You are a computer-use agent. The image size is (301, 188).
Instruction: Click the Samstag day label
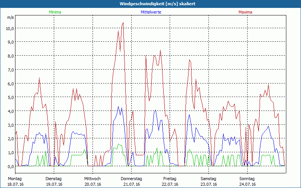(x=208, y=179)
